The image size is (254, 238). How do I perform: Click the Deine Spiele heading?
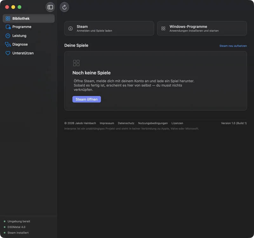coord(76,45)
